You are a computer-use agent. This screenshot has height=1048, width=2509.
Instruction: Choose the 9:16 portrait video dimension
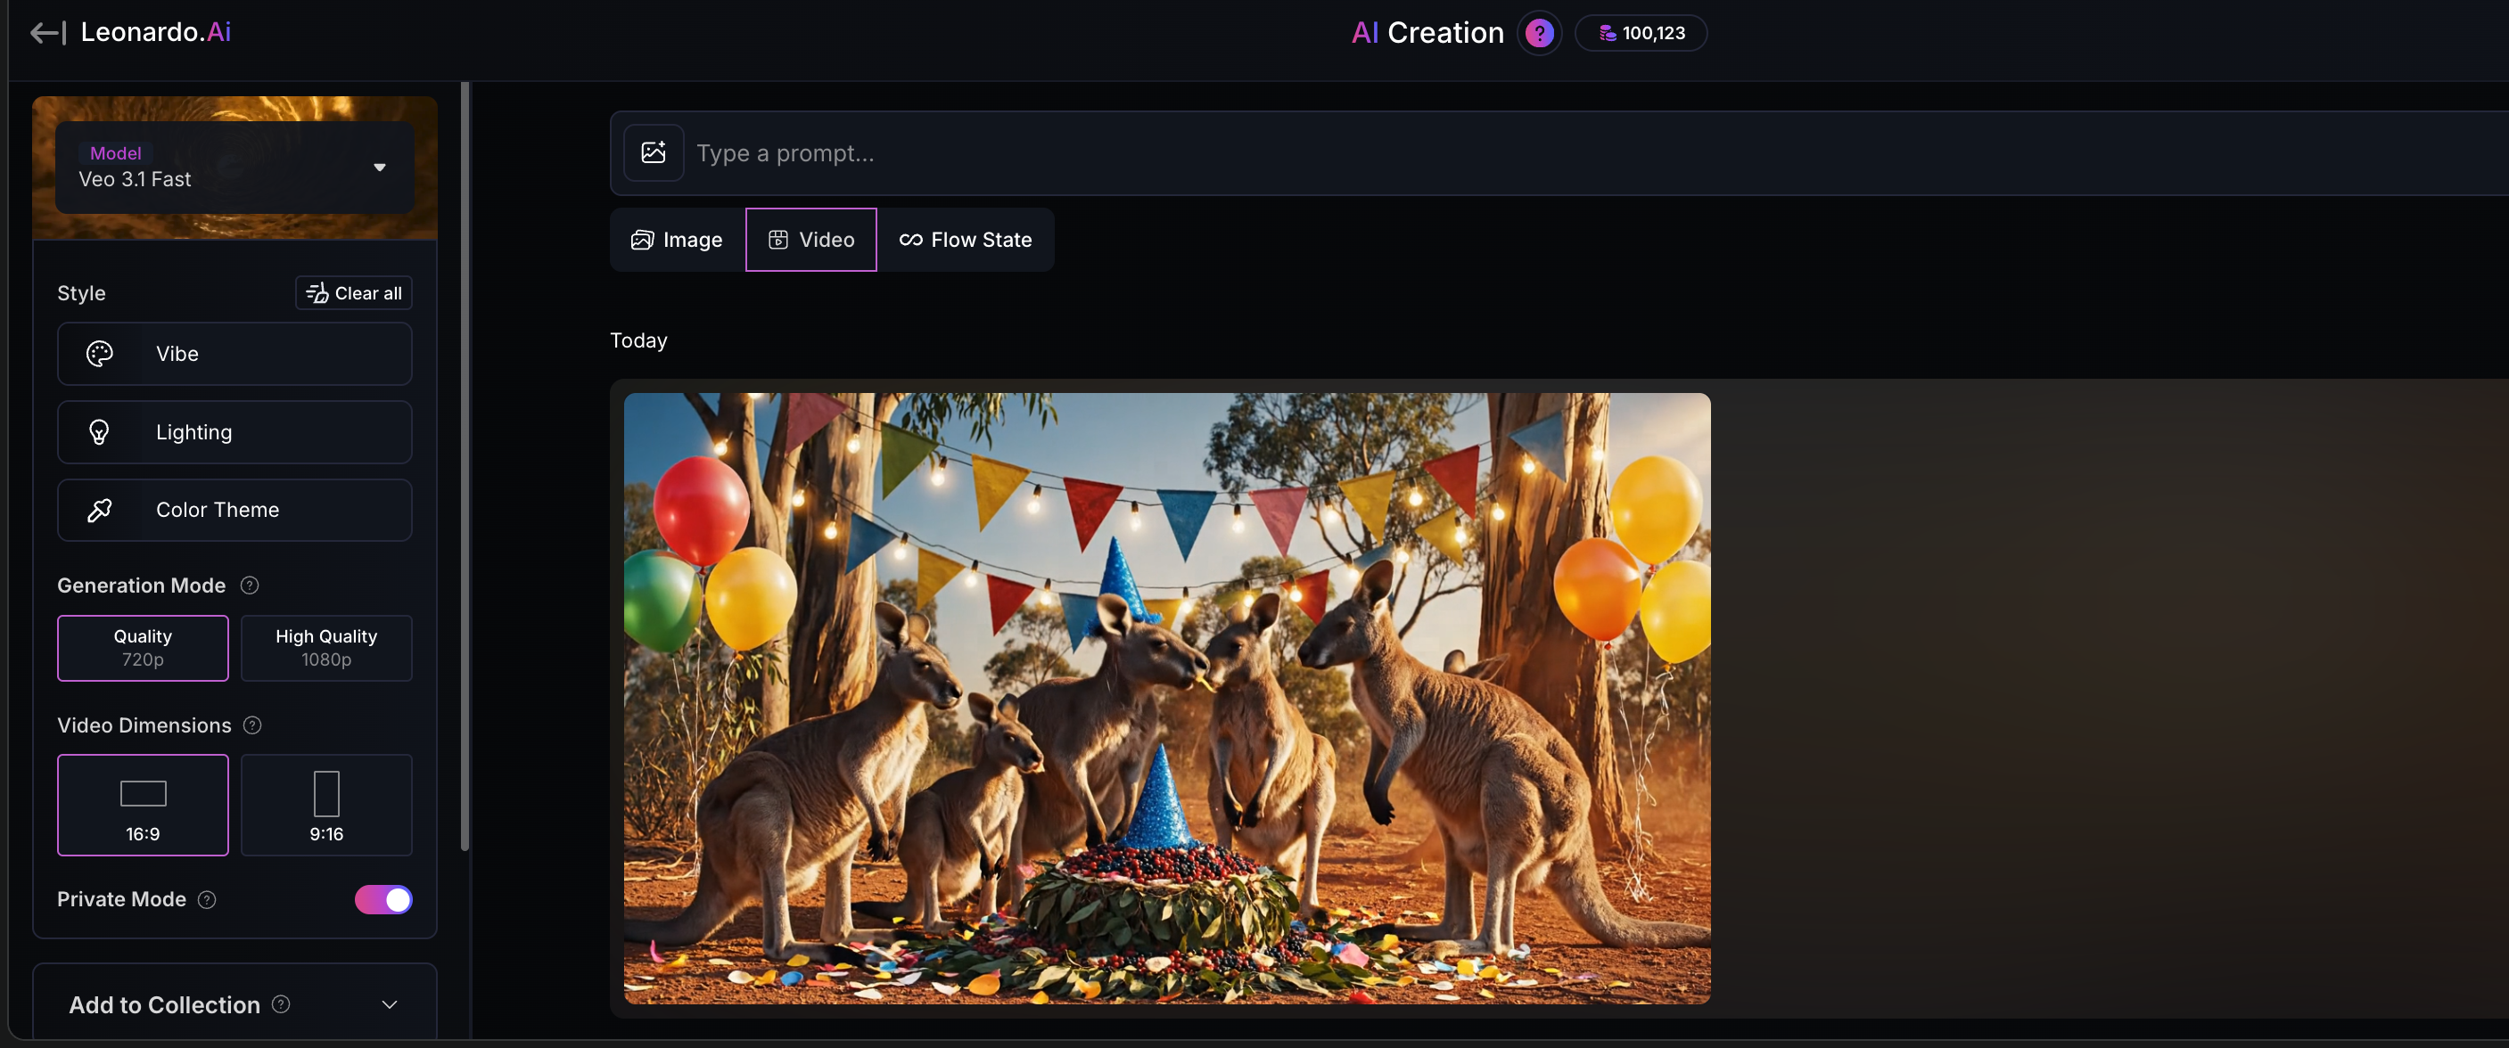[x=325, y=805]
